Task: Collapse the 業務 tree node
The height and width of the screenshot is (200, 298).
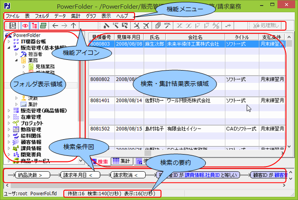Action: pyautogui.click(x=16, y=60)
